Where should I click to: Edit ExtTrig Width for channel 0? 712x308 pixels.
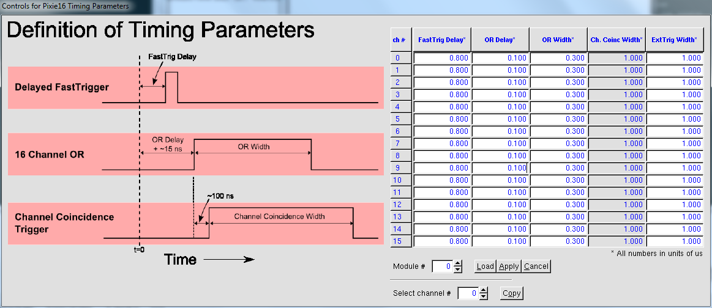point(675,58)
